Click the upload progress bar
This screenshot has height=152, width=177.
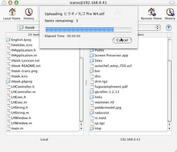pyautogui.click(x=88, y=30)
